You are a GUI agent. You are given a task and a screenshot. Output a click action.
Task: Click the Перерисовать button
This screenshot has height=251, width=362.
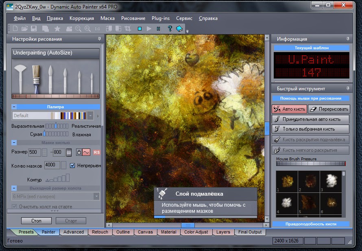pos(329,109)
